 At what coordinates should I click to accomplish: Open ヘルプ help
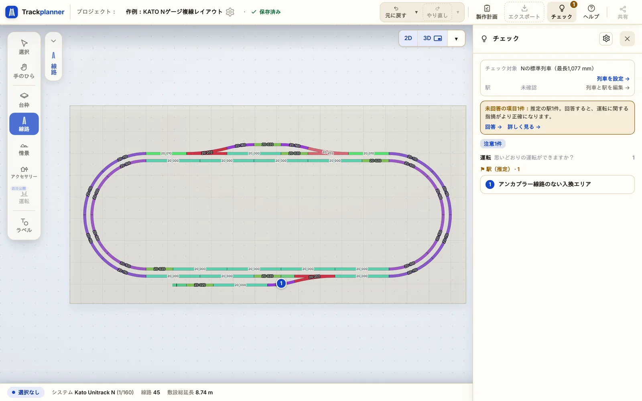[x=591, y=12]
